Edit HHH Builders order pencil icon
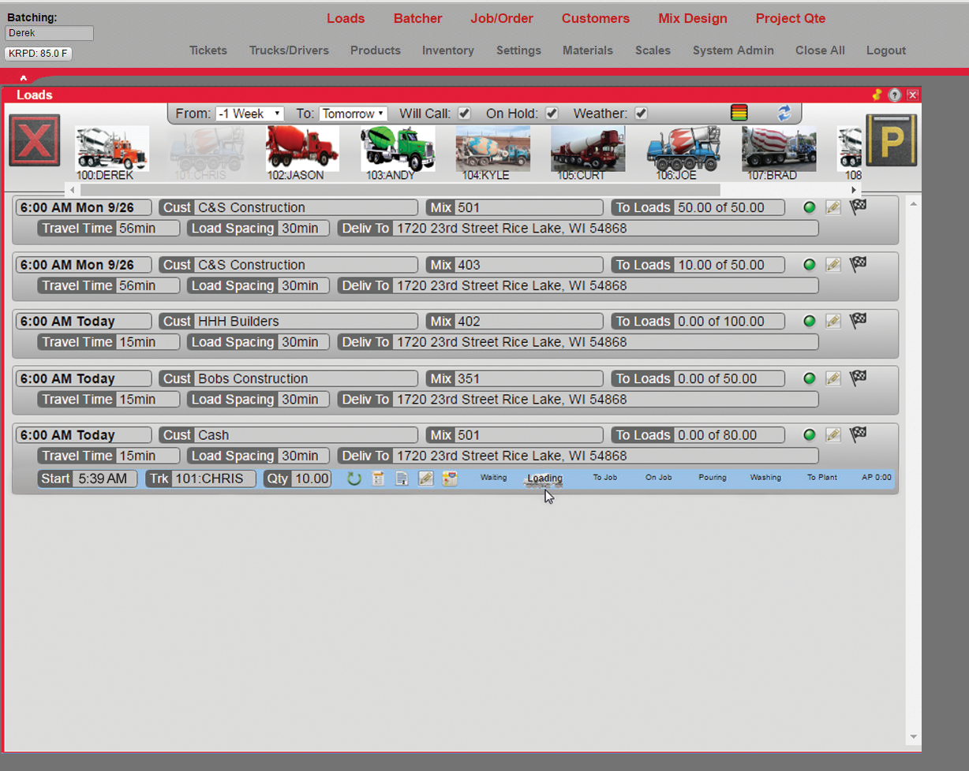 832,322
